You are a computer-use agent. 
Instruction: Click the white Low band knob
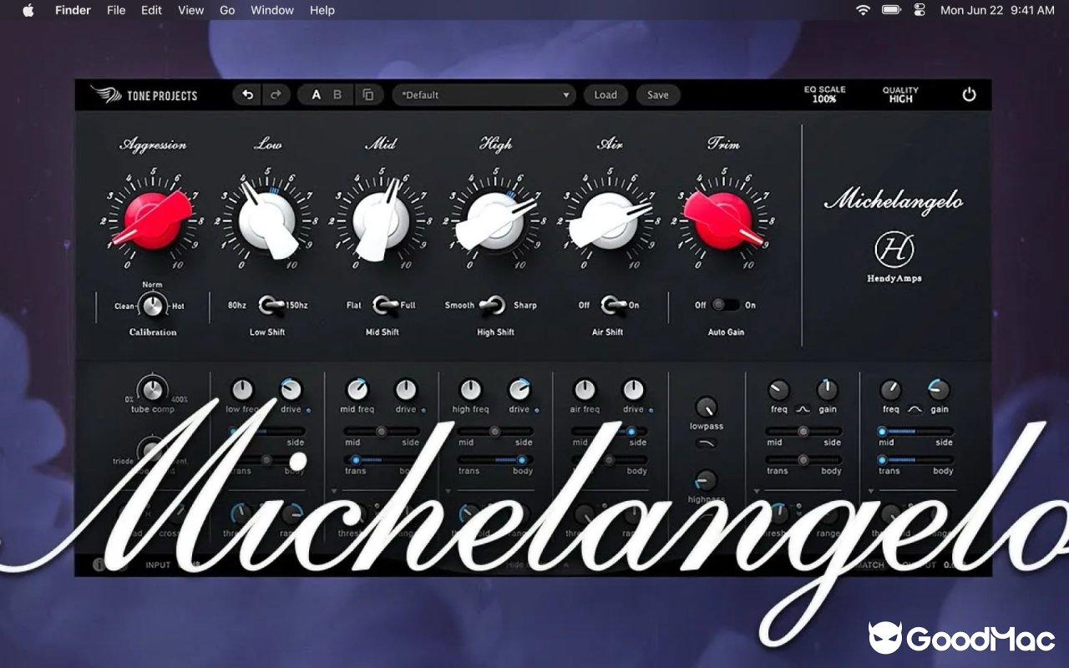pos(267,220)
